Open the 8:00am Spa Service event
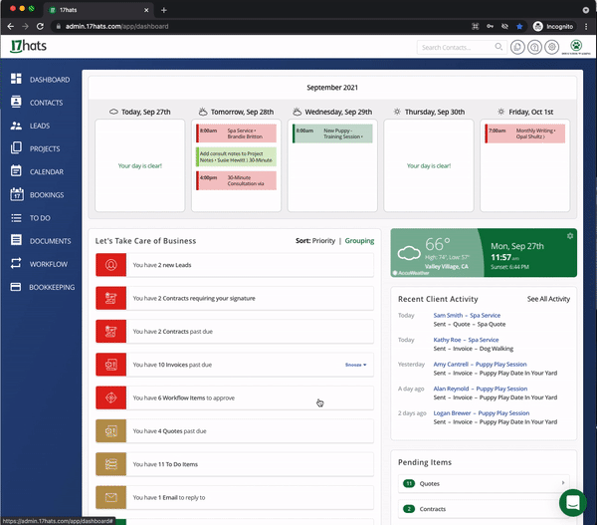 (x=234, y=132)
